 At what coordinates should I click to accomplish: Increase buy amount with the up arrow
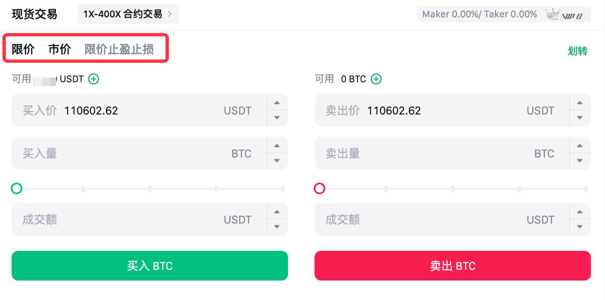277,146
